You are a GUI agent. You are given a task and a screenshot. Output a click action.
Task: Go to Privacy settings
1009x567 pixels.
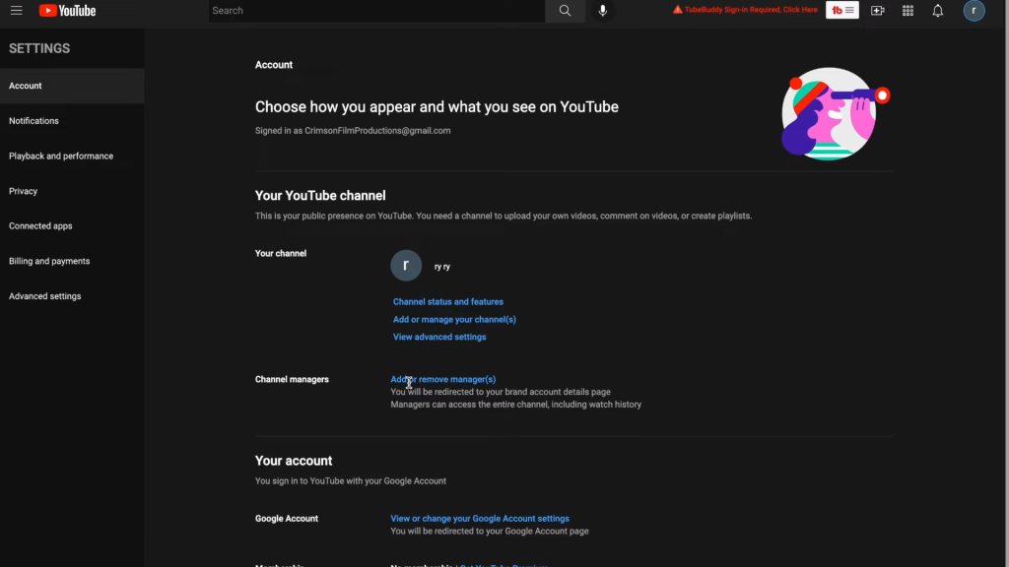point(24,191)
